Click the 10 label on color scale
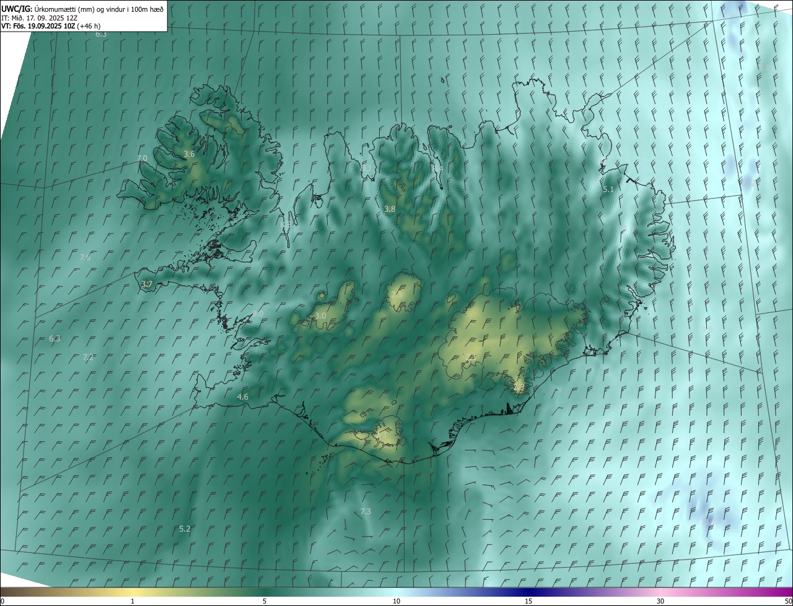 [396, 601]
